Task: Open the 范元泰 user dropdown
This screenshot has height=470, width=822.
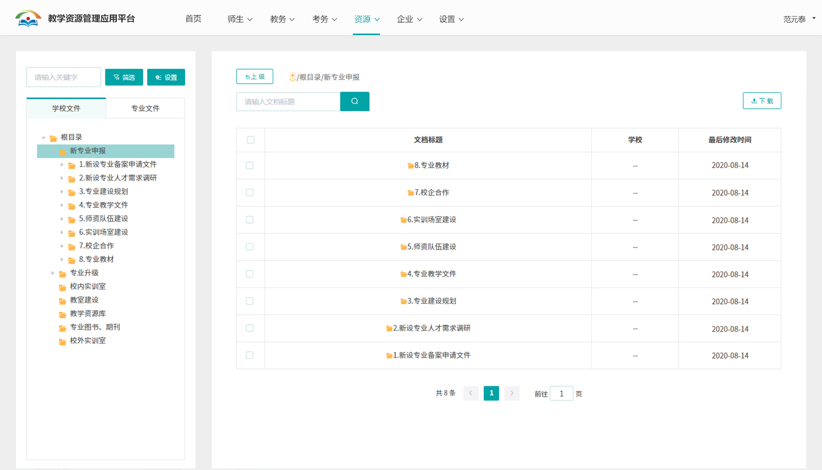Action: tap(799, 19)
